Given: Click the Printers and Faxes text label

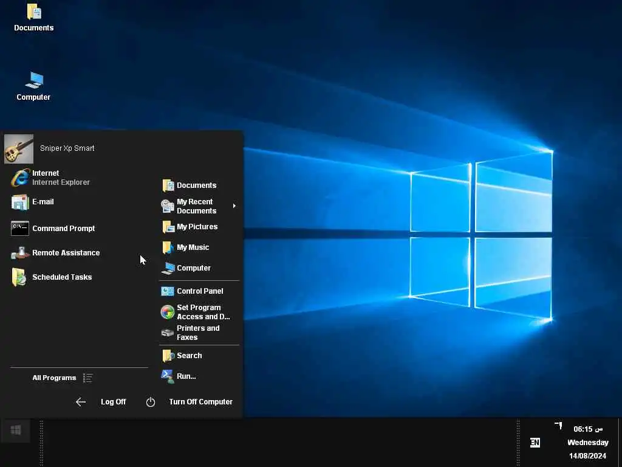Looking at the screenshot, I should pos(198,333).
